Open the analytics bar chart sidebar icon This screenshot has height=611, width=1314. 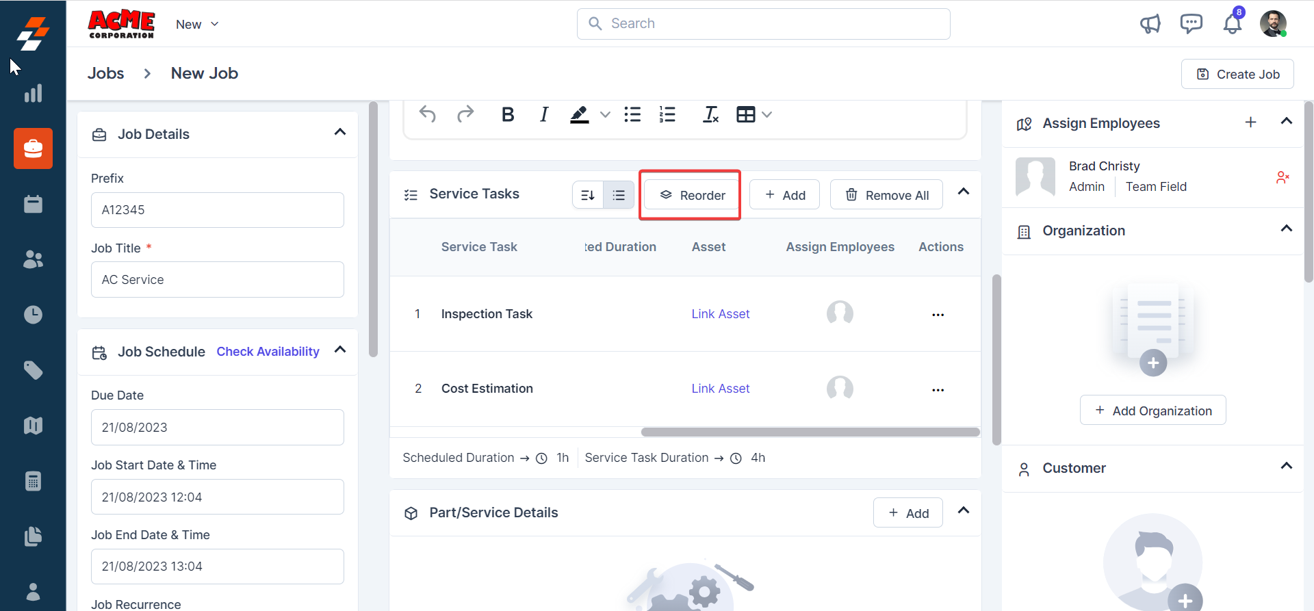(33, 93)
